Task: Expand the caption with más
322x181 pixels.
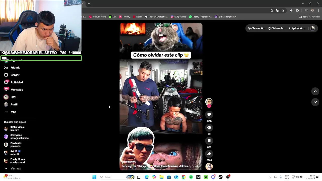Action: (197, 166)
